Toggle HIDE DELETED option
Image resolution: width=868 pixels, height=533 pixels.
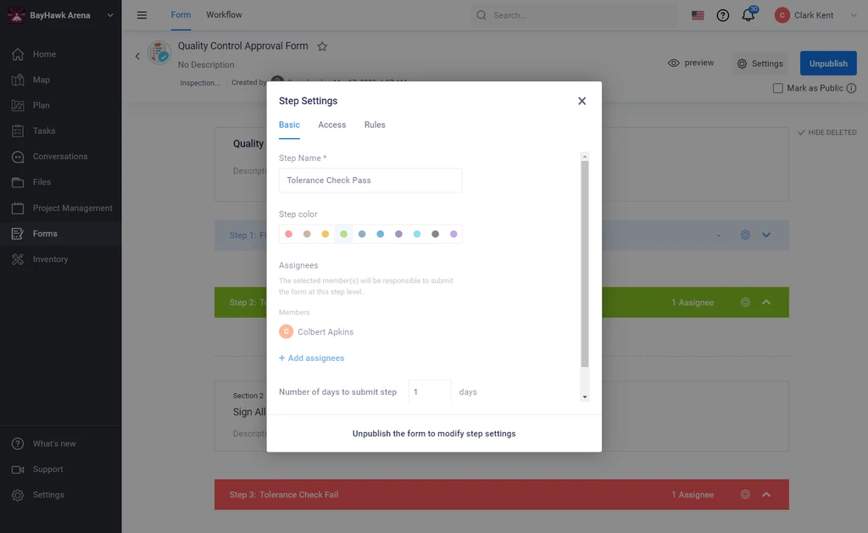coord(827,132)
